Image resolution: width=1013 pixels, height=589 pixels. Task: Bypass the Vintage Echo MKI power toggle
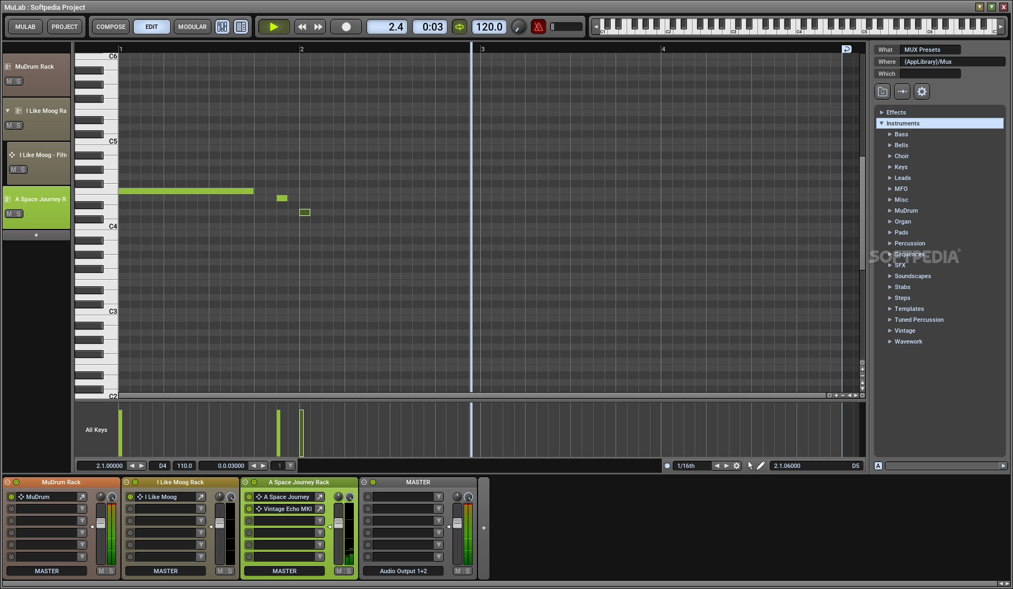pos(249,509)
